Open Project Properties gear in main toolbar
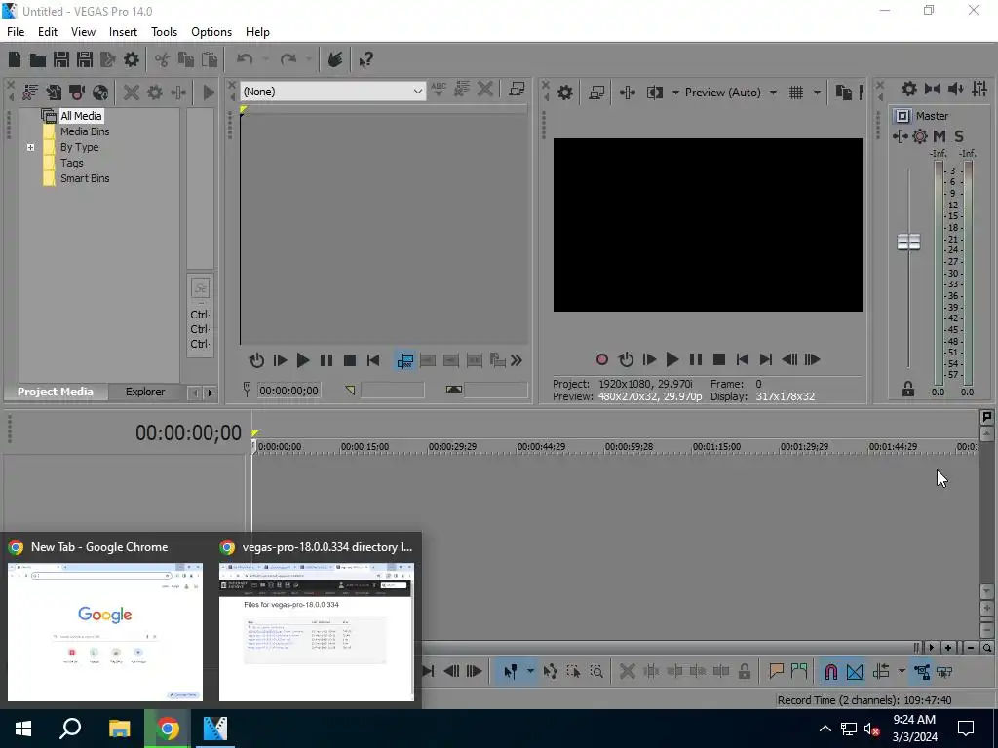This screenshot has width=998, height=748. point(132,59)
